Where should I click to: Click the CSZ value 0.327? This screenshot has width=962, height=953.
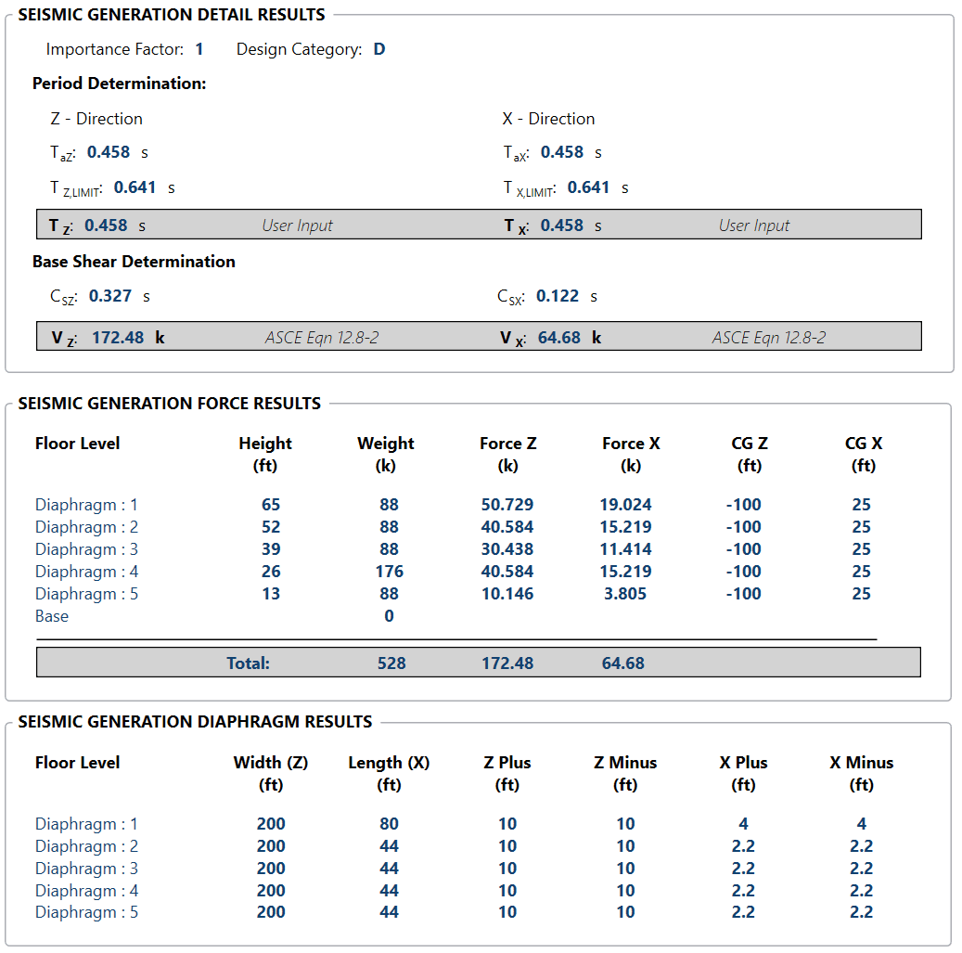point(110,296)
